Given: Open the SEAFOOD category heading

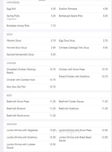Looking at the screenshot, I should 12,124.
